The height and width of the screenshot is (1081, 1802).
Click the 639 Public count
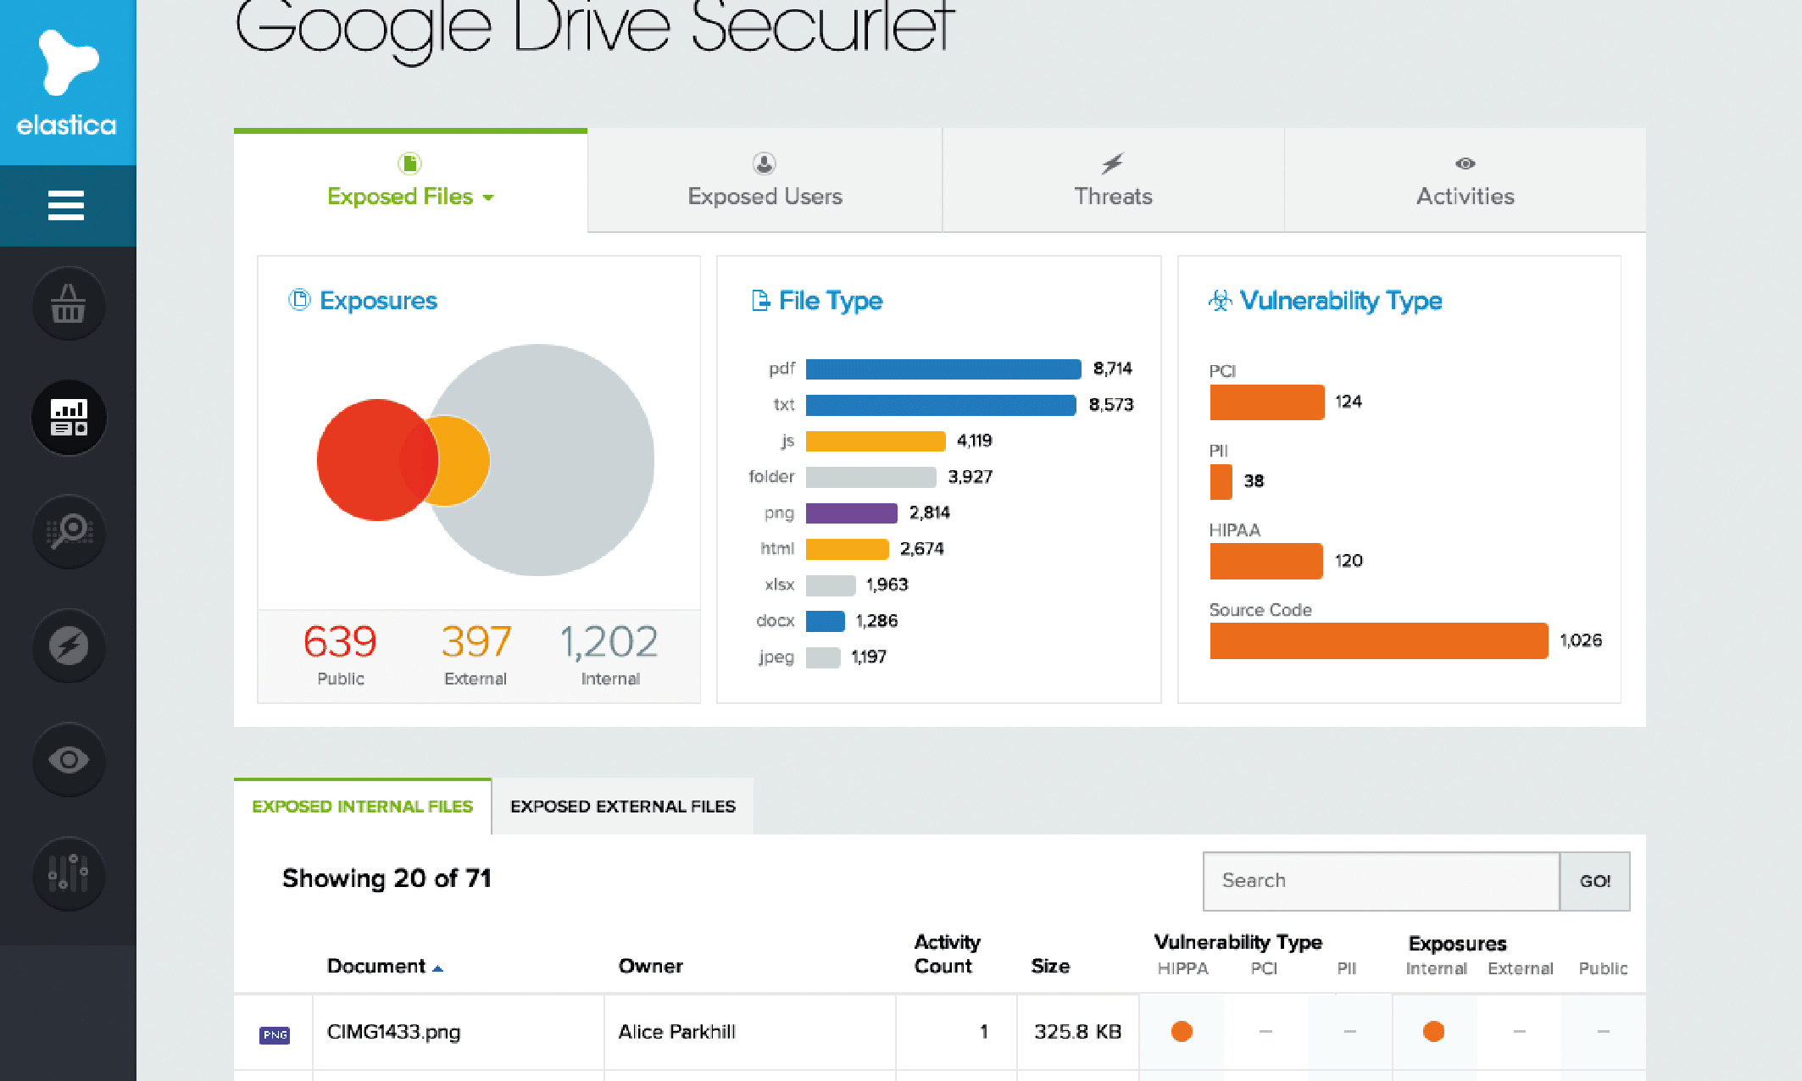click(340, 641)
